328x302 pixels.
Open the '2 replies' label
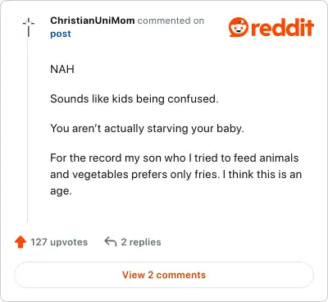click(x=141, y=242)
